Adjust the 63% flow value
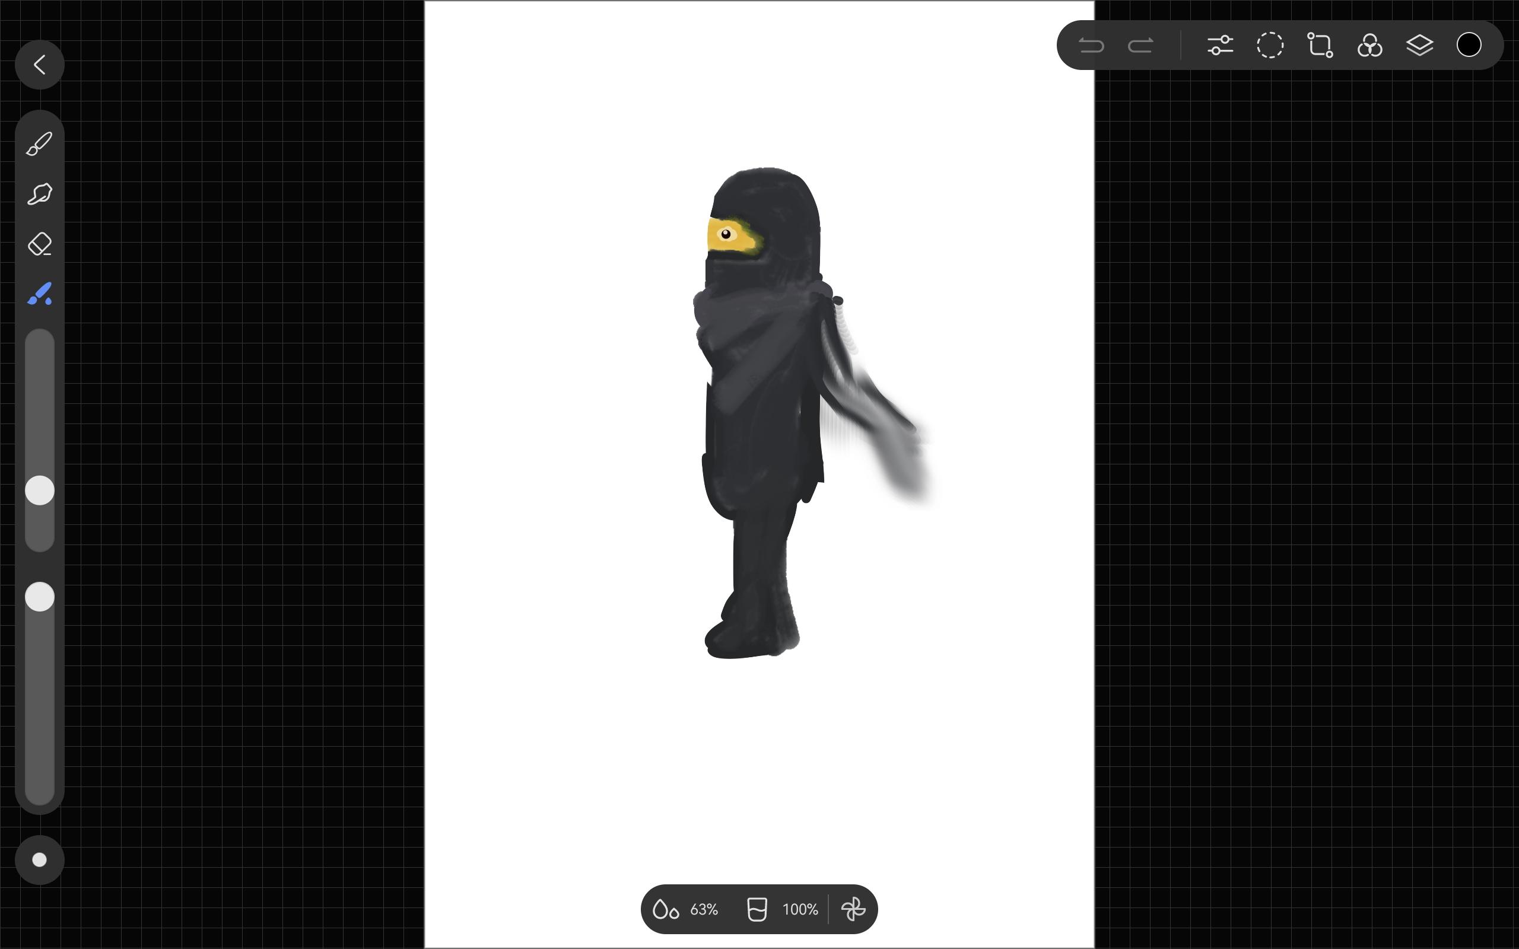 (x=704, y=909)
